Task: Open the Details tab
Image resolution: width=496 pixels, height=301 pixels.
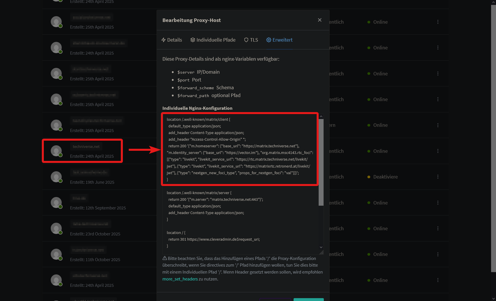Action: coord(172,40)
